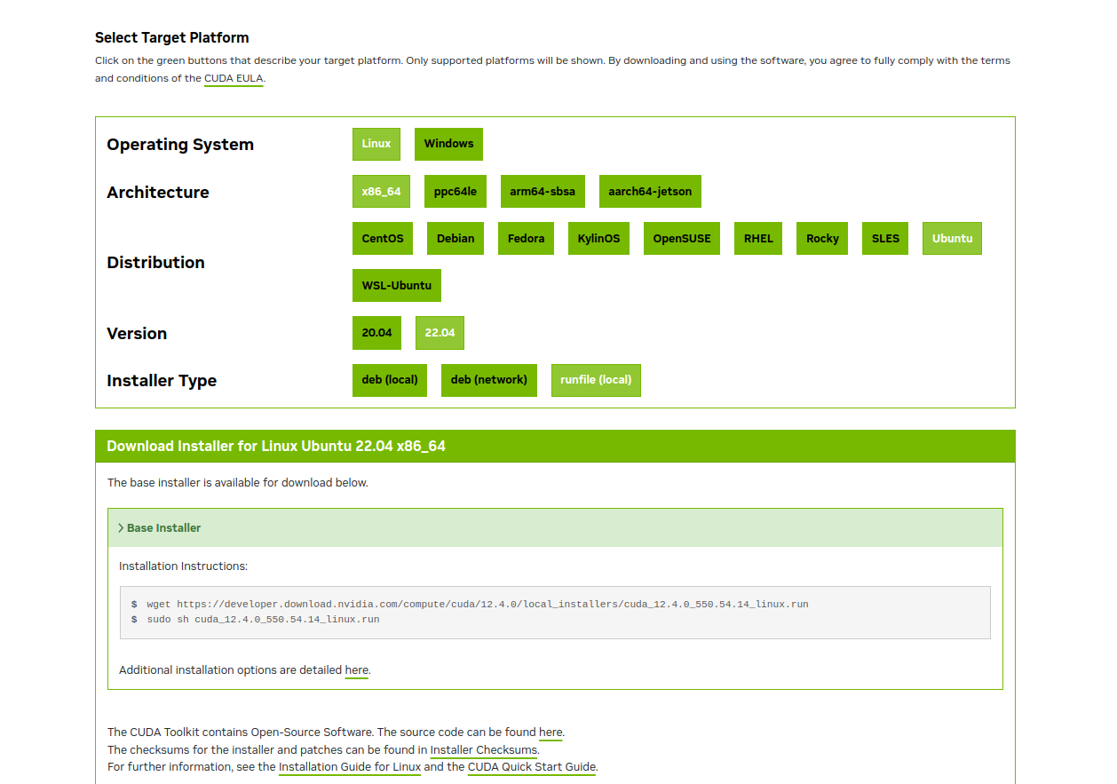
Task: Select version 20.04
Action: (376, 333)
